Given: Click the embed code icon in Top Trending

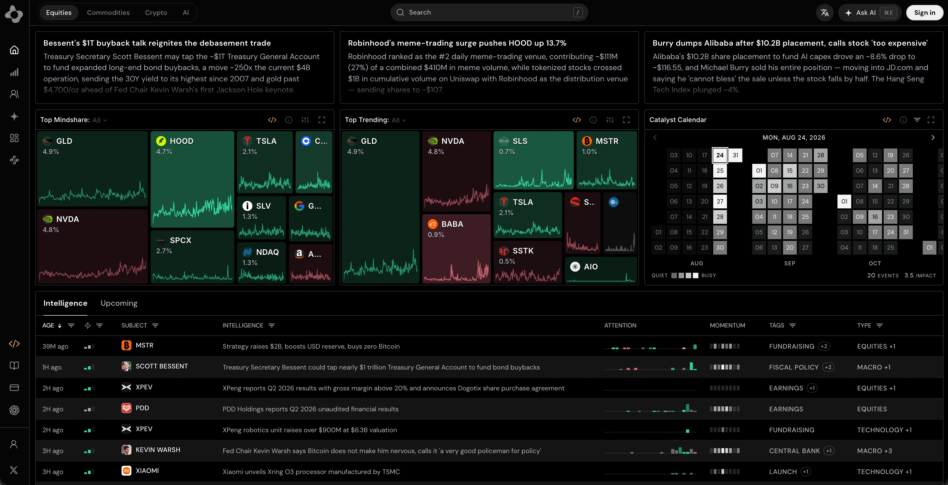Looking at the screenshot, I should (x=577, y=120).
